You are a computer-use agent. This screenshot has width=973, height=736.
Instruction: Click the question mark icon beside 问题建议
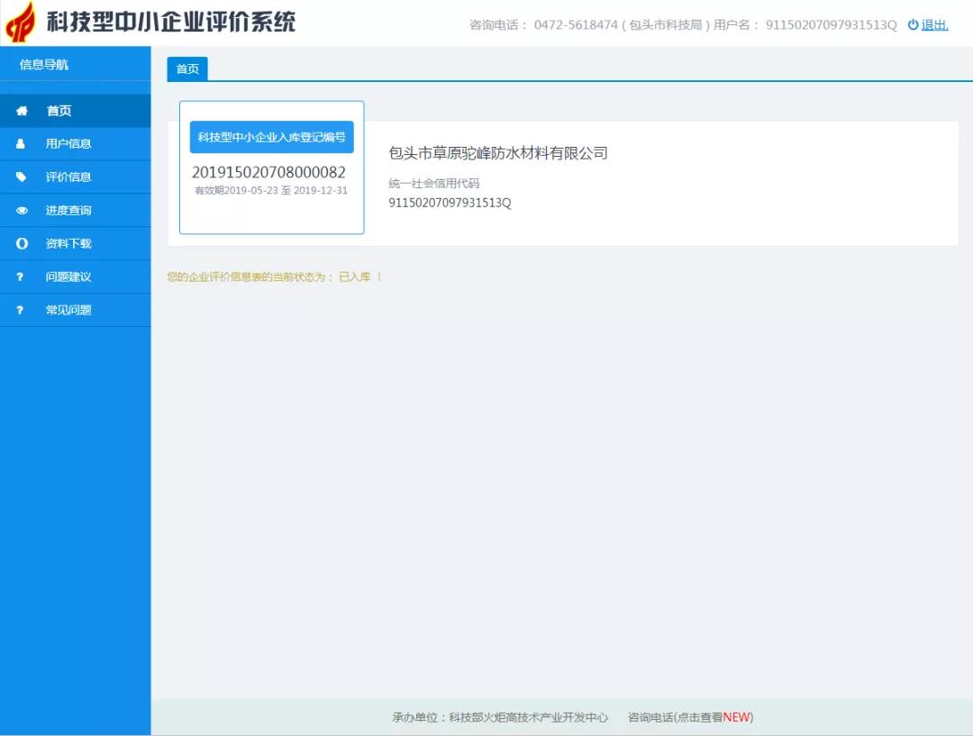click(20, 277)
